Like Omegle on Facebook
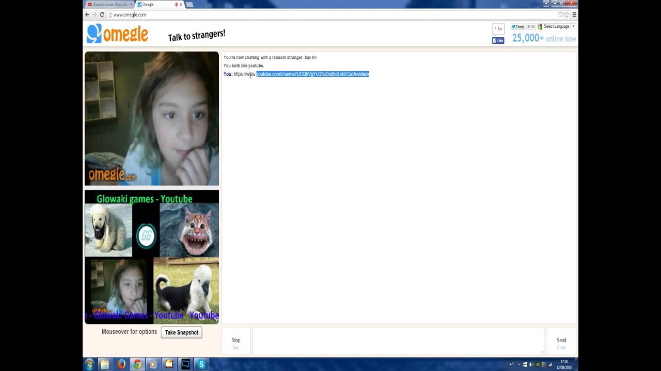Viewport: 661px width, 371px height. click(x=498, y=41)
